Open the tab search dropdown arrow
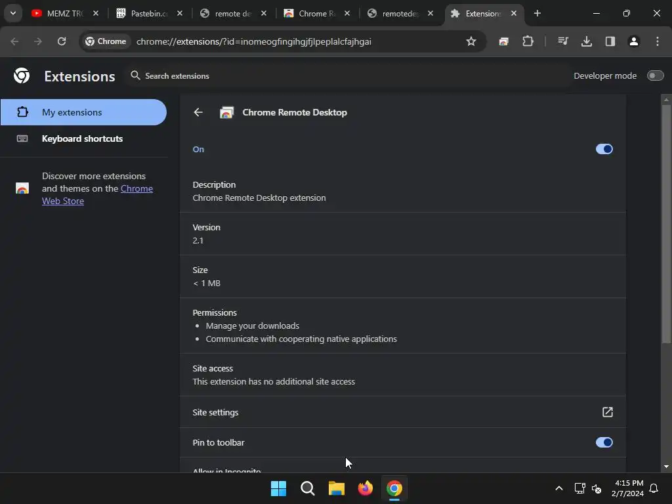 click(13, 13)
